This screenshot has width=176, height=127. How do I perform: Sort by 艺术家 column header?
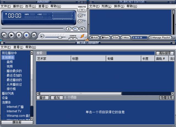coord(53,59)
